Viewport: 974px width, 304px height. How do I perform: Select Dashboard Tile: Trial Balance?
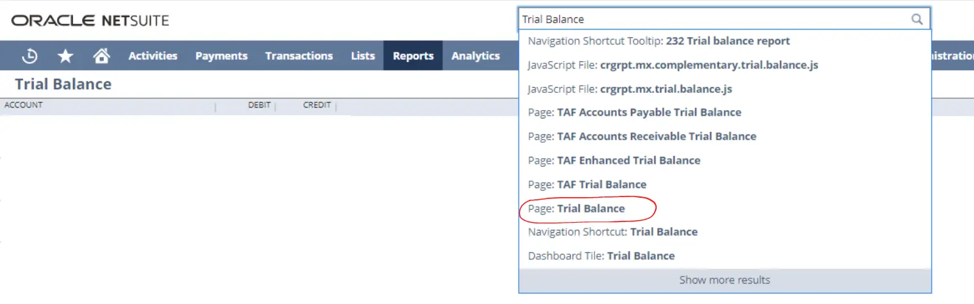tap(640, 256)
